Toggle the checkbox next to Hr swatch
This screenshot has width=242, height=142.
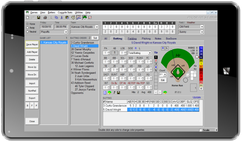(197, 57)
